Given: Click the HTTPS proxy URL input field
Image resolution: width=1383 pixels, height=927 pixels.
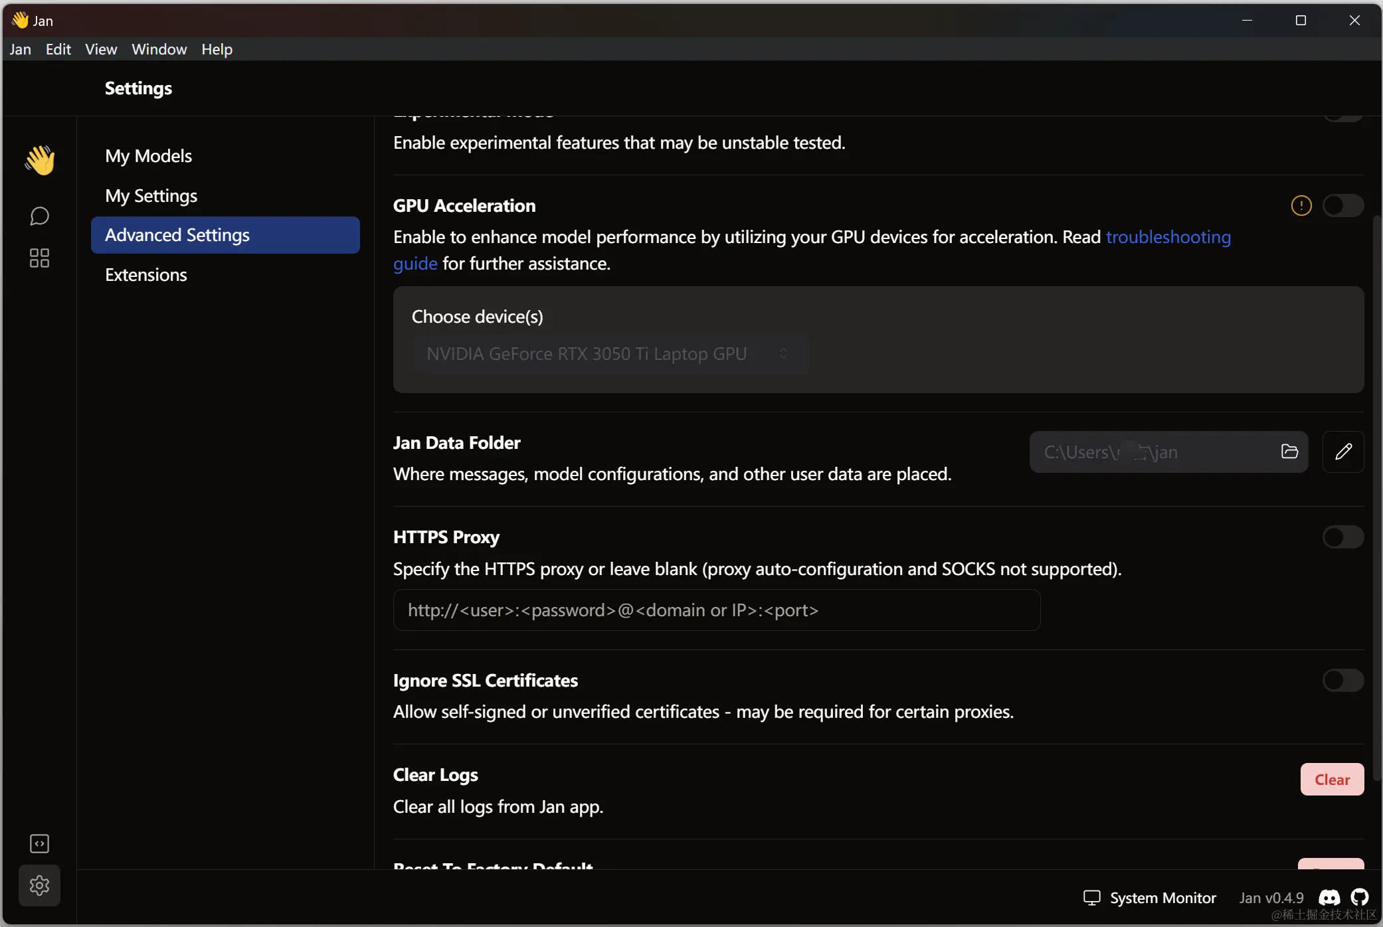Looking at the screenshot, I should (717, 610).
